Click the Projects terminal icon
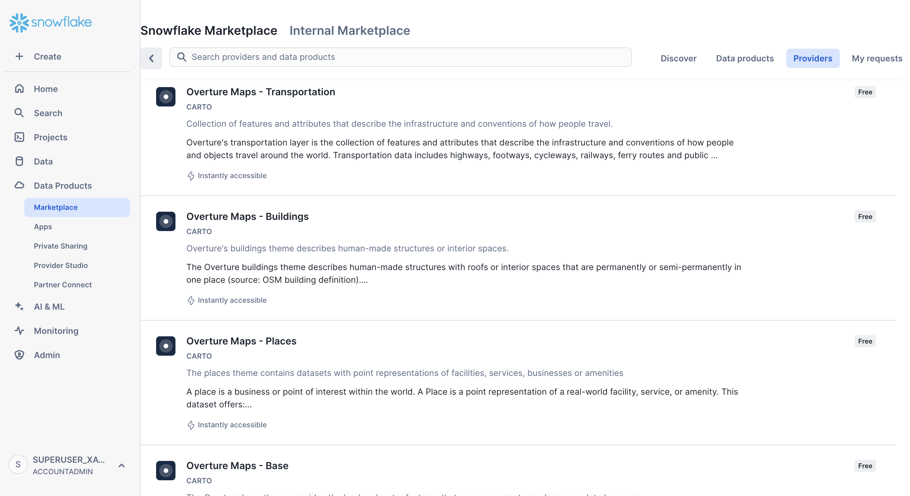Image resolution: width=910 pixels, height=496 pixels. click(x=19, y=137)
